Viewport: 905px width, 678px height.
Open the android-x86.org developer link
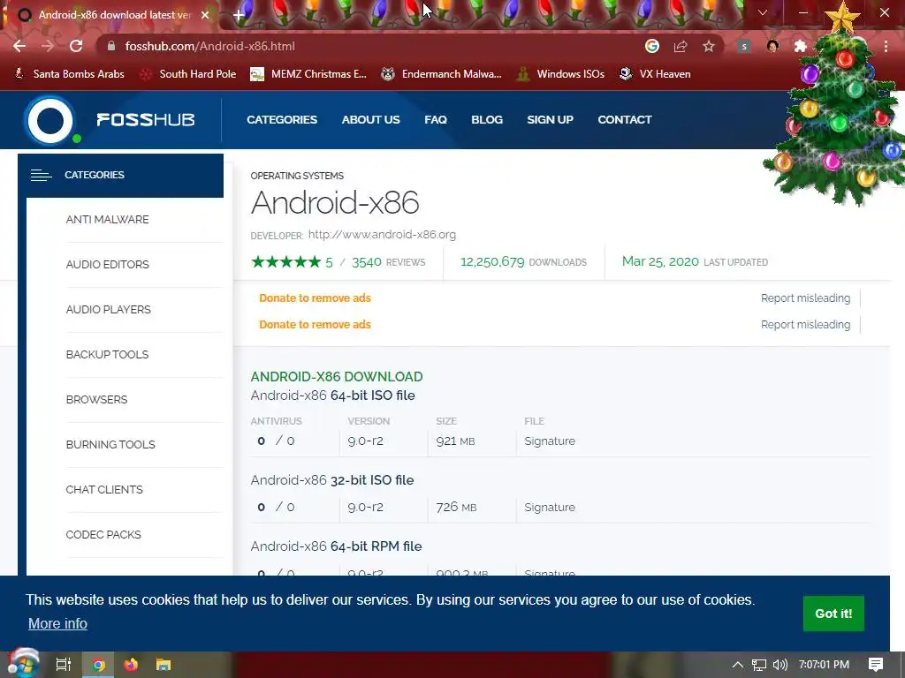point(382,235)
